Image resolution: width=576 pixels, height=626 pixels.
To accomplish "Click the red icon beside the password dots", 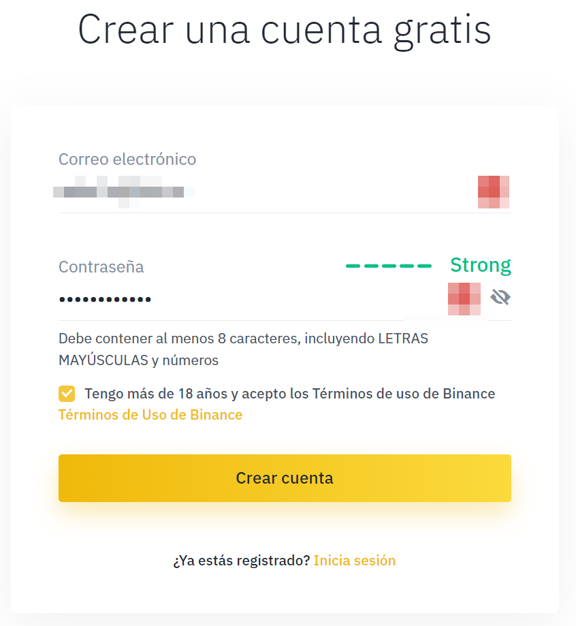I will tap(464, 299).
